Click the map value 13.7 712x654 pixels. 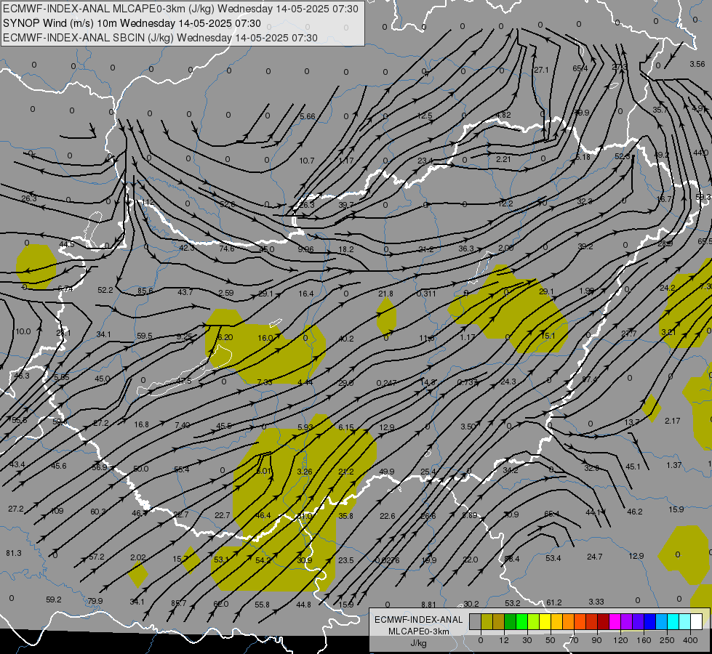coord(631,422)
